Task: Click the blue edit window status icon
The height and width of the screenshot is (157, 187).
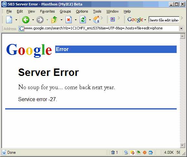Action: click(151, 152)
